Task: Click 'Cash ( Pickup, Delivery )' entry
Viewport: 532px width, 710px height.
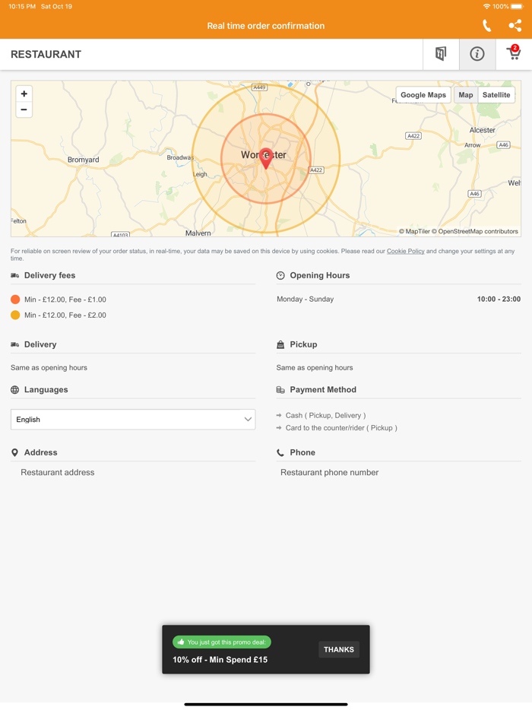Action: (x=325, y=415)
